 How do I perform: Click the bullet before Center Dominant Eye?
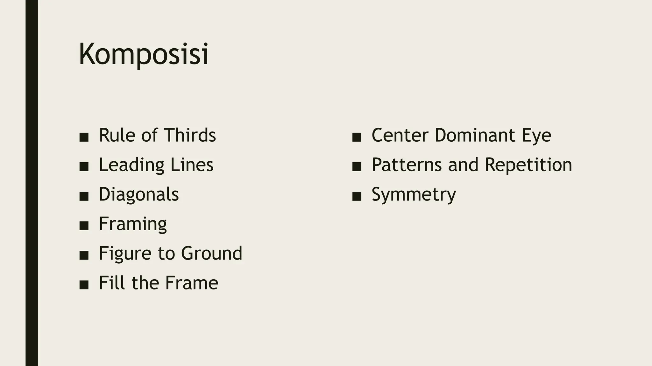(357, 137)
